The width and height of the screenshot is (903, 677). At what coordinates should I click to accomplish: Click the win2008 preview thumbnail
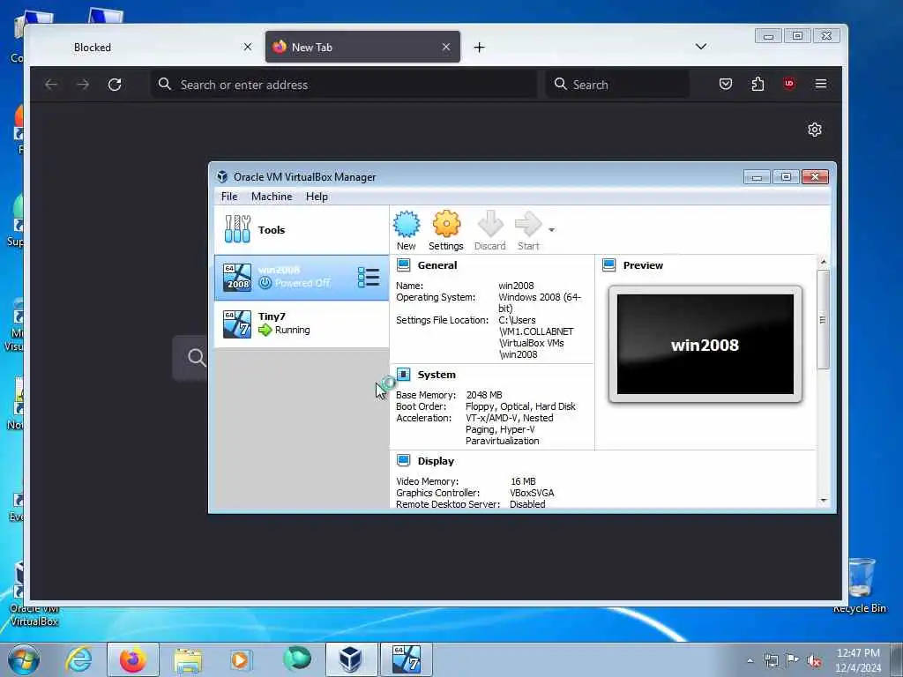[x=705, y=345]
